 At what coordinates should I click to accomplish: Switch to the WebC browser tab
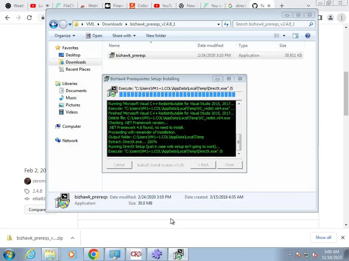tap(90, 6)
